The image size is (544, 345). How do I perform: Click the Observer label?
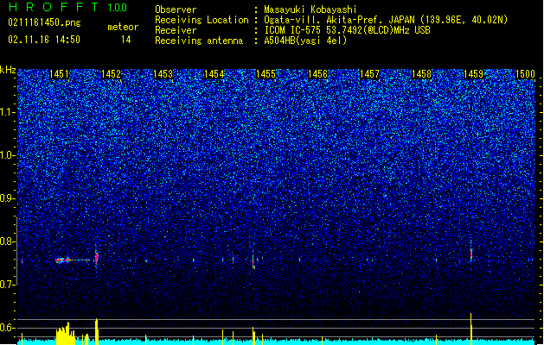tap(176, 9)
